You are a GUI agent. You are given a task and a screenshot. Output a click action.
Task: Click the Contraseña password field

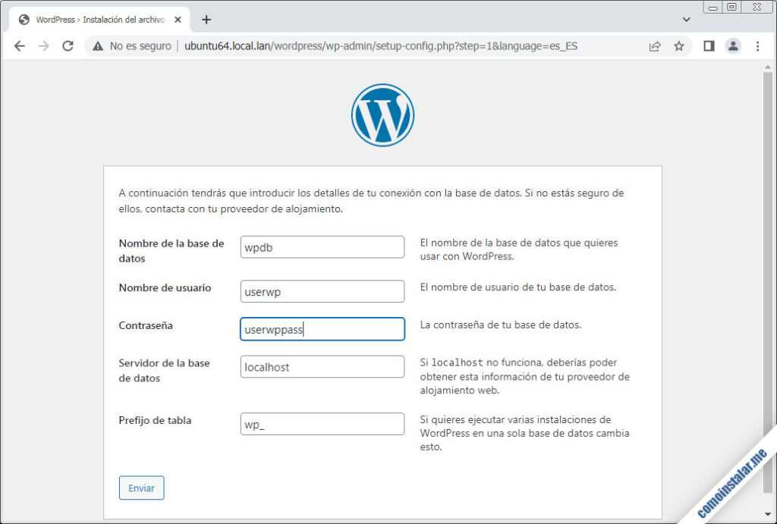(322, 329)
